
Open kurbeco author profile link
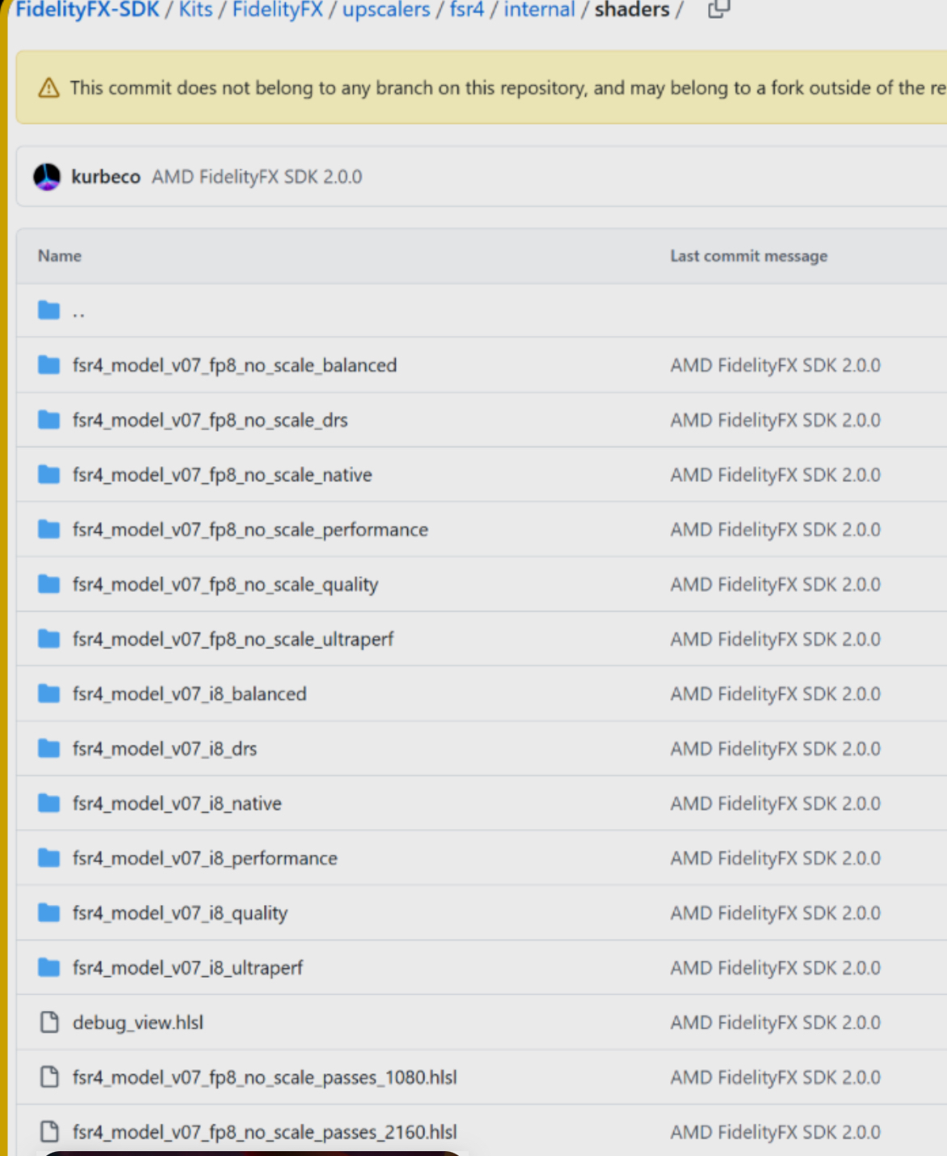pyautogui.click(x=106, y=176)
